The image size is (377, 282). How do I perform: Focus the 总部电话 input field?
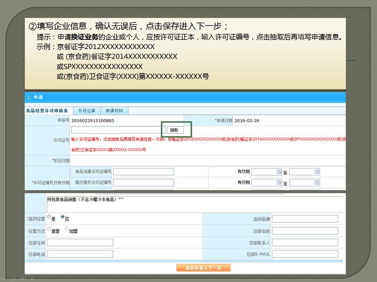pyautogui.click(x=80, y=254)
